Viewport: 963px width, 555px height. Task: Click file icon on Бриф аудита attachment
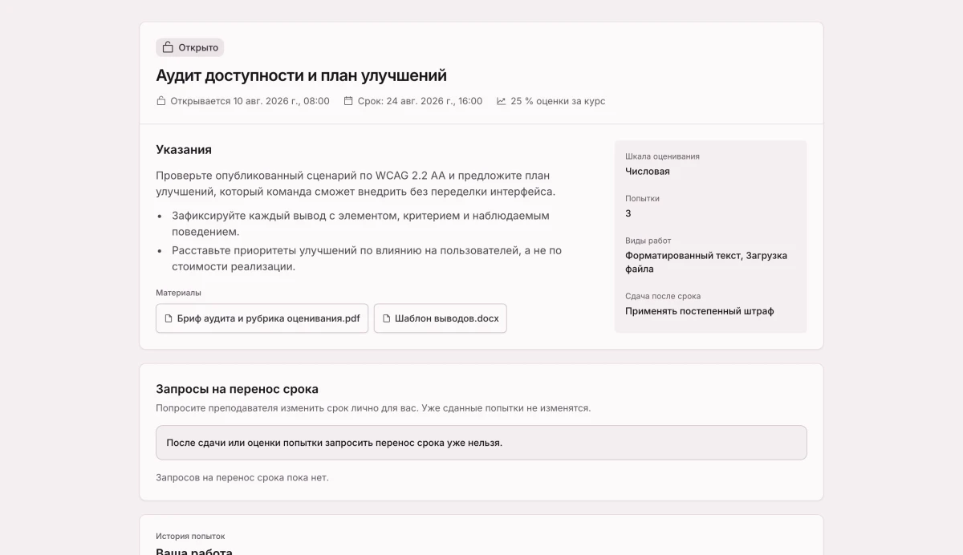pyautogui.click(x=169, y=318)
